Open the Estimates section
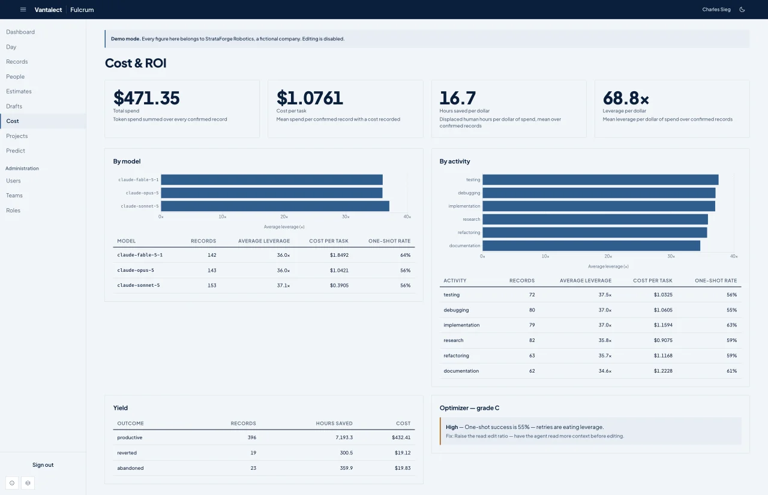The image size is (768, 495). tap(43, 91)
